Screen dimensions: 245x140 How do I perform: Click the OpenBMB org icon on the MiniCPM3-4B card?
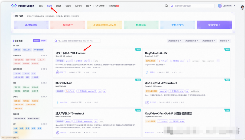coord(58,102)
